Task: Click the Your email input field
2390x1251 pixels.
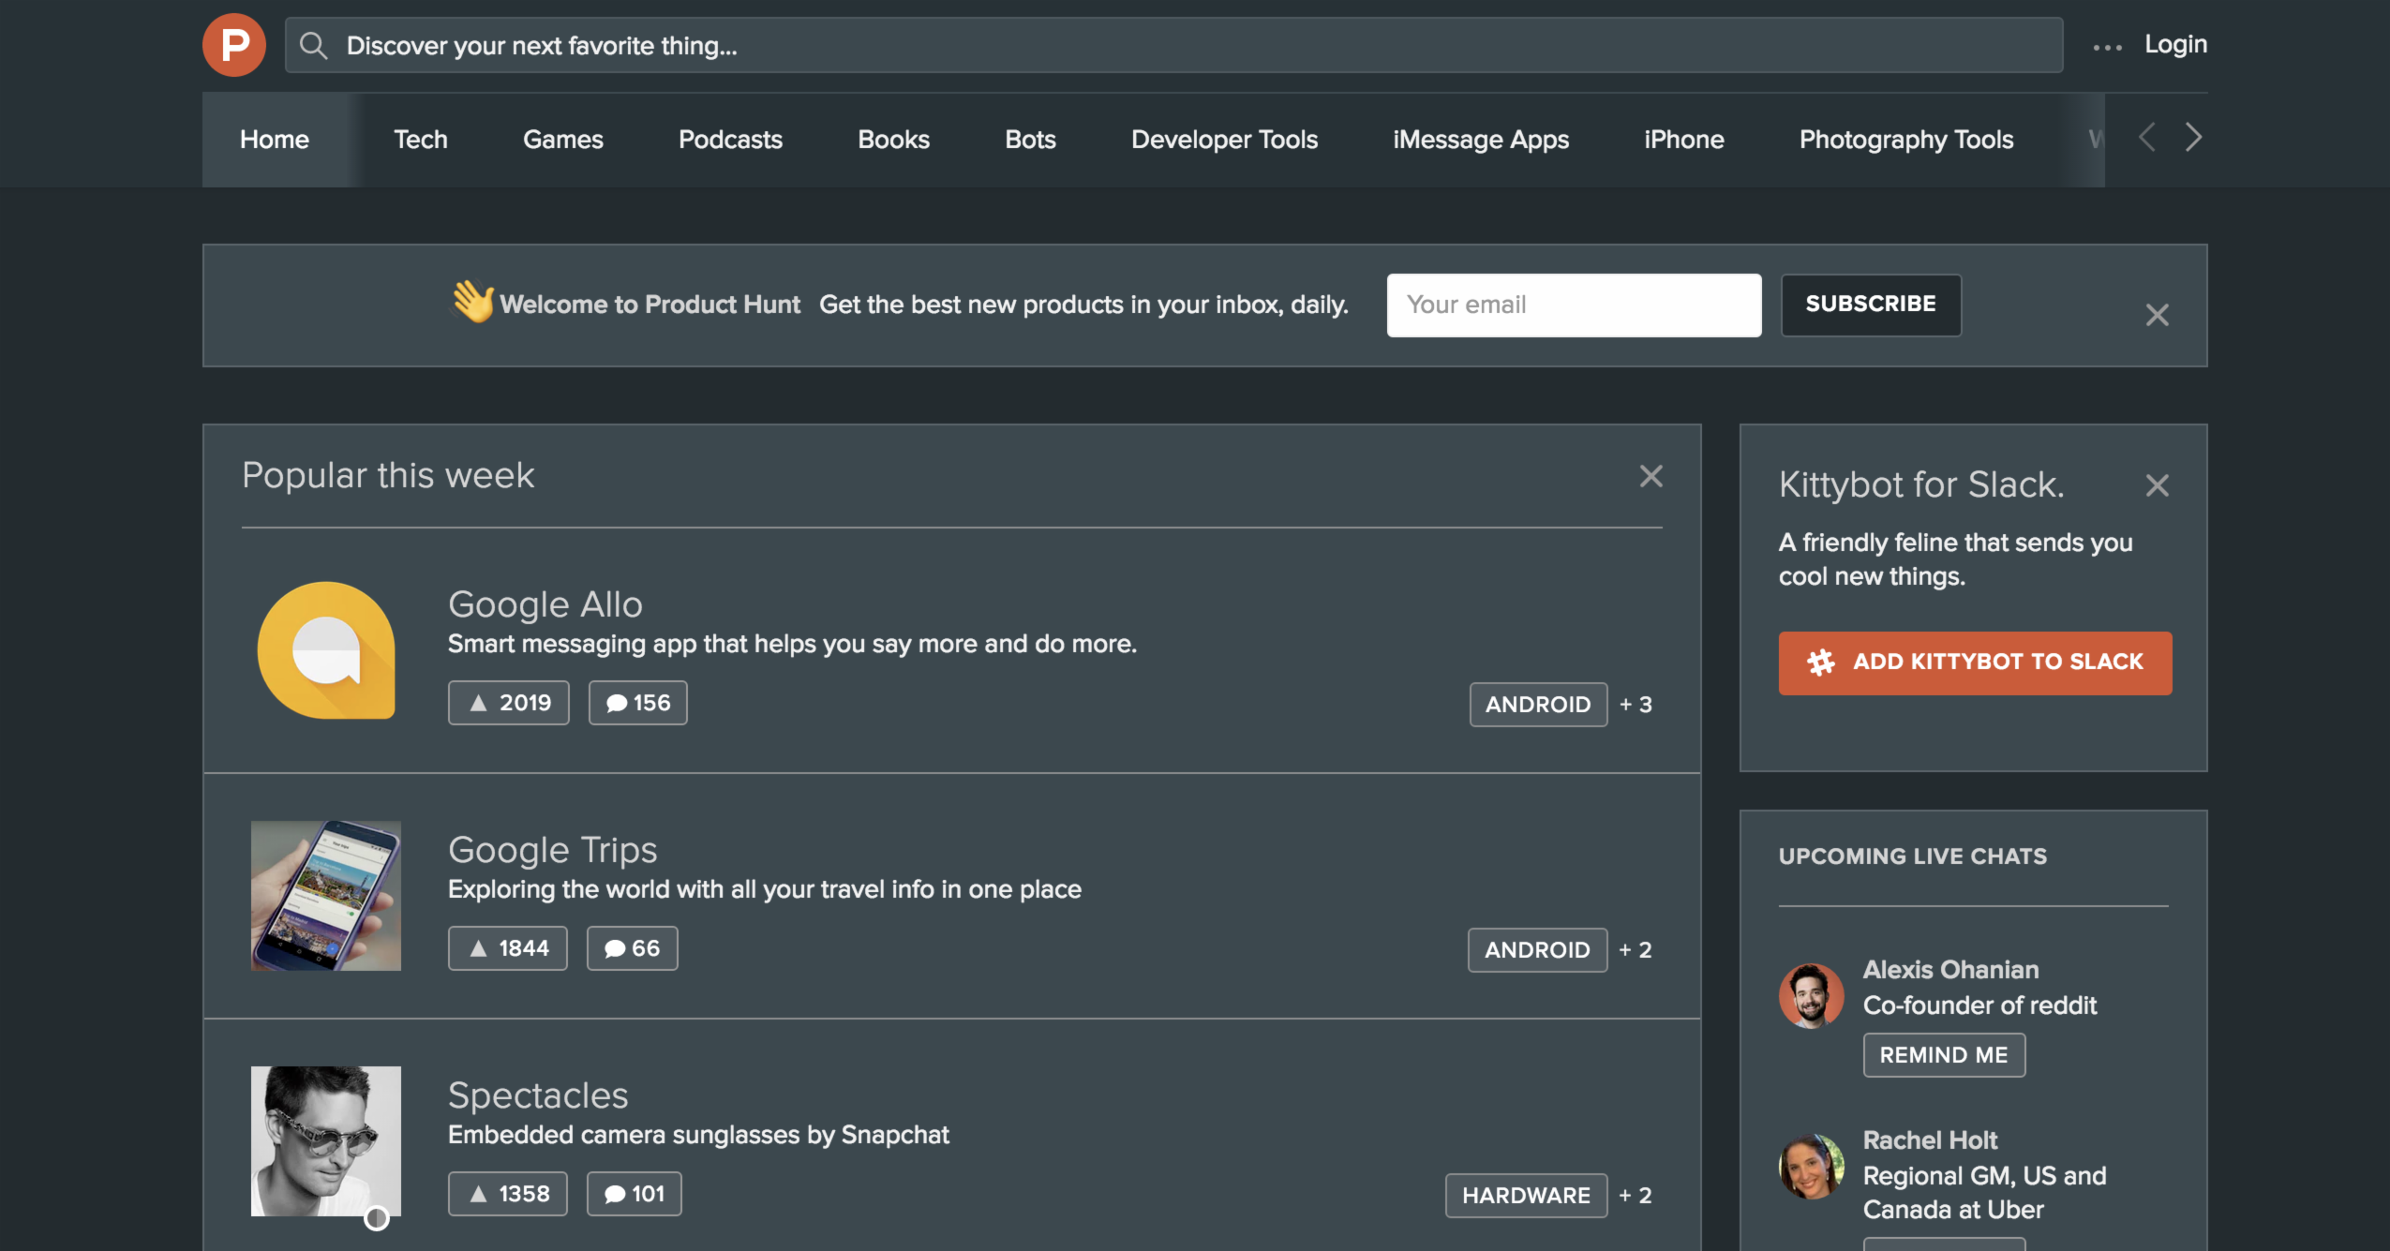Action: point(1573,305)
